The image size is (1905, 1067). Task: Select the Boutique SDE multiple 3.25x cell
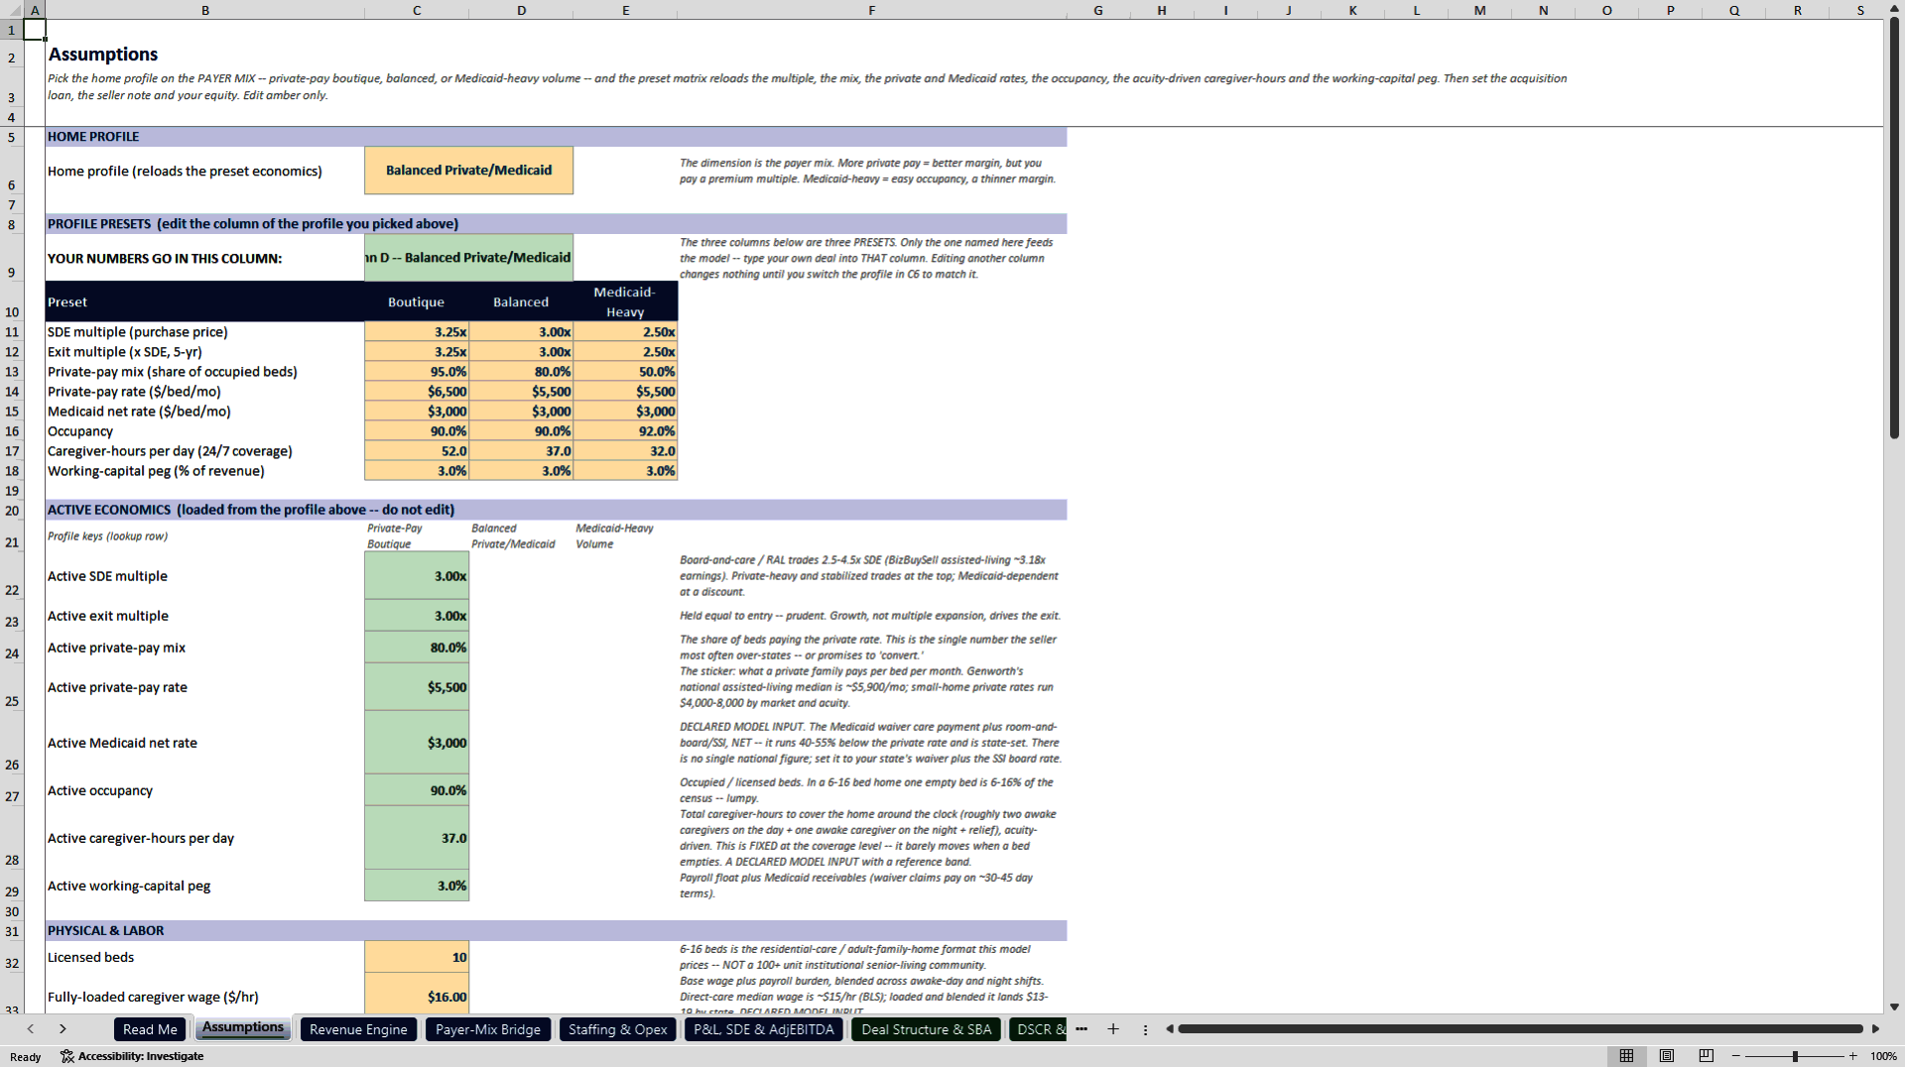coord(417,332)
